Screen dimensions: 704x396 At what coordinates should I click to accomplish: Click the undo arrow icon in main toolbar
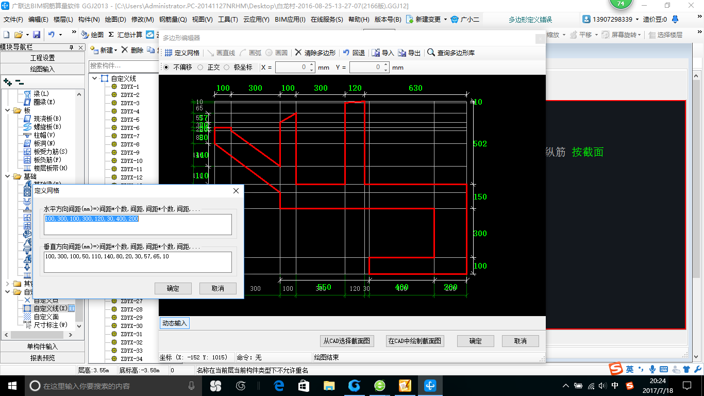[52, 35]
